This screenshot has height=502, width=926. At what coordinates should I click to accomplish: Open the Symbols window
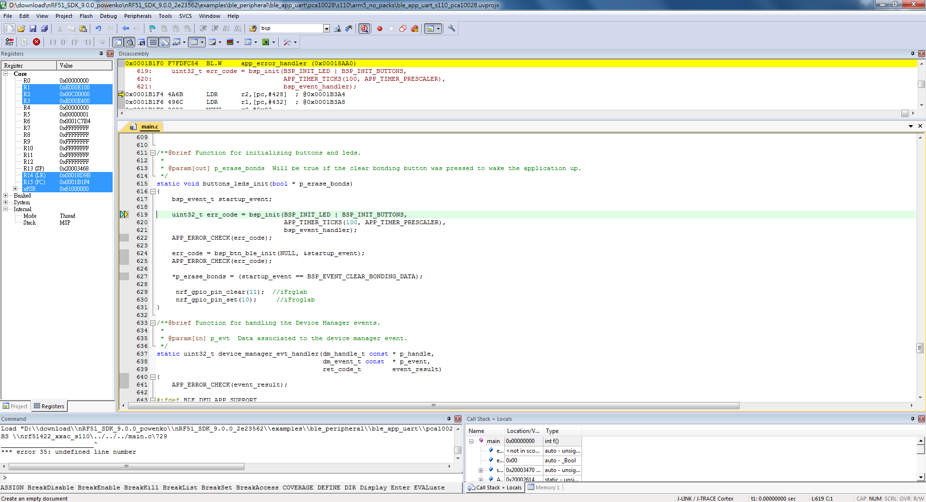tap(141, 42)
